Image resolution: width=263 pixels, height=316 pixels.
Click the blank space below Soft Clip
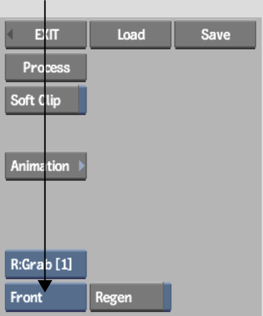[x=46, y=133]
